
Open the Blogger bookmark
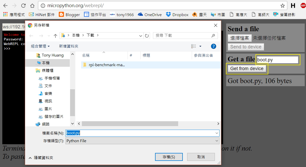(70, 15)
